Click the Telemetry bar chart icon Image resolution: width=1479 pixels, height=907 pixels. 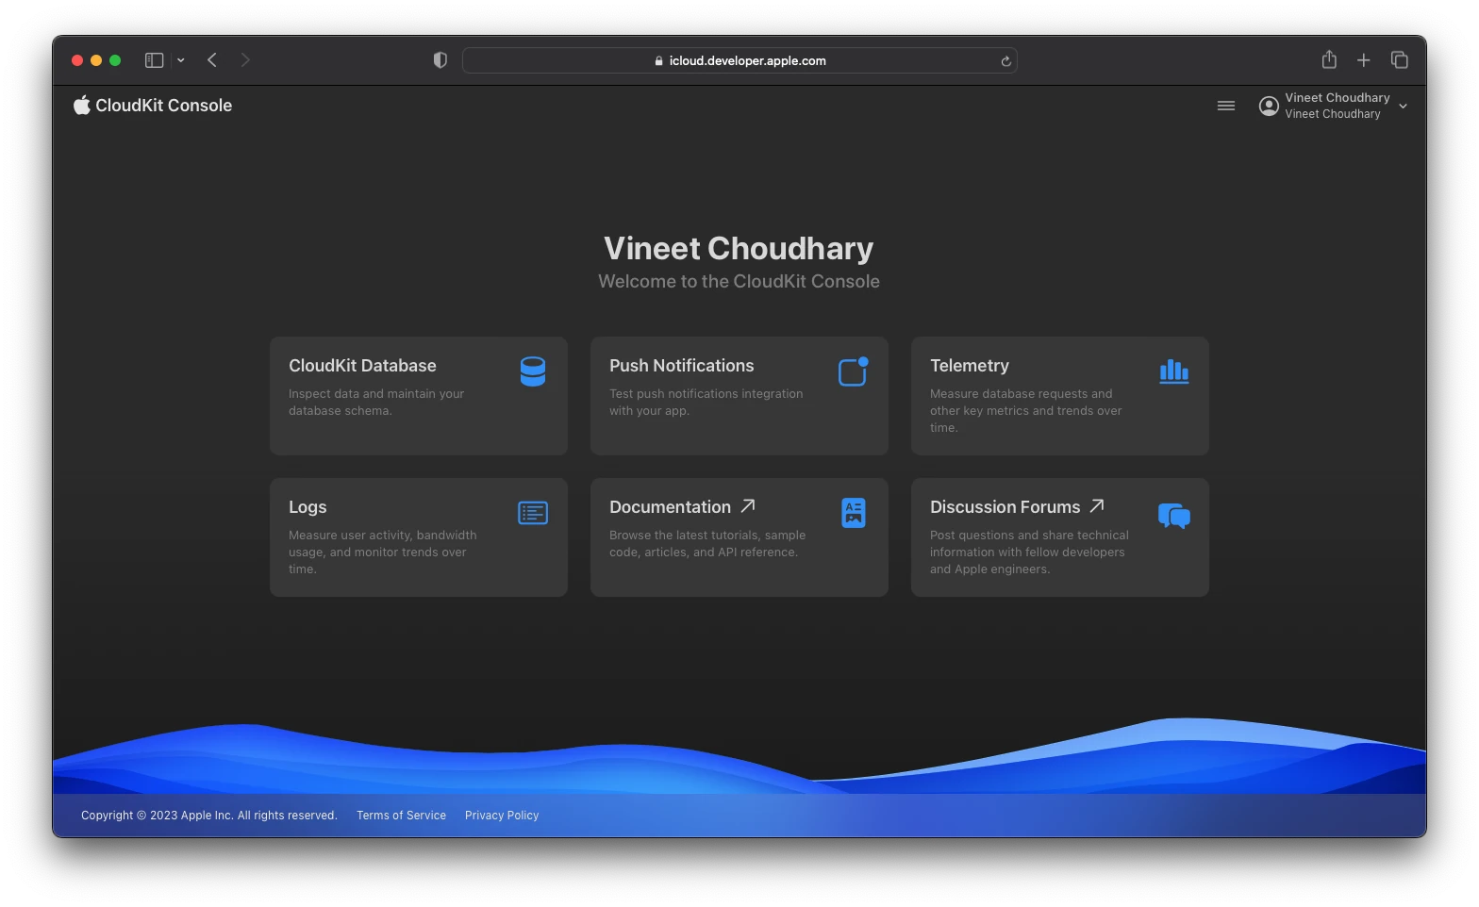point(1174,371)
